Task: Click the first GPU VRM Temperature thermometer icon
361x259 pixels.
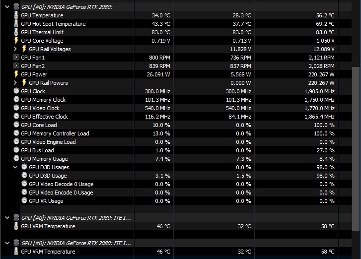Action: (16, 226)
